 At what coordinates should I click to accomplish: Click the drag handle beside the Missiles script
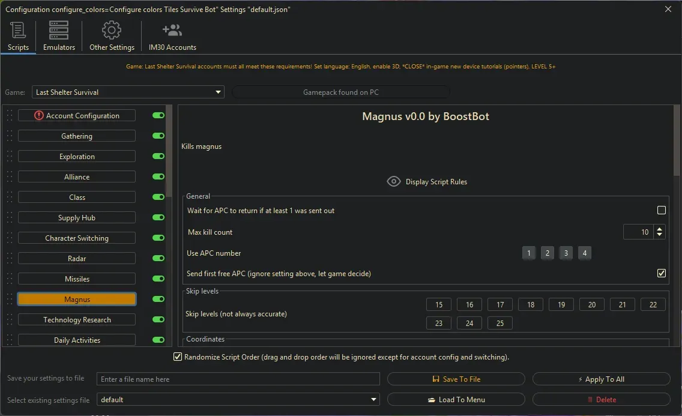(x=10, y=279)
